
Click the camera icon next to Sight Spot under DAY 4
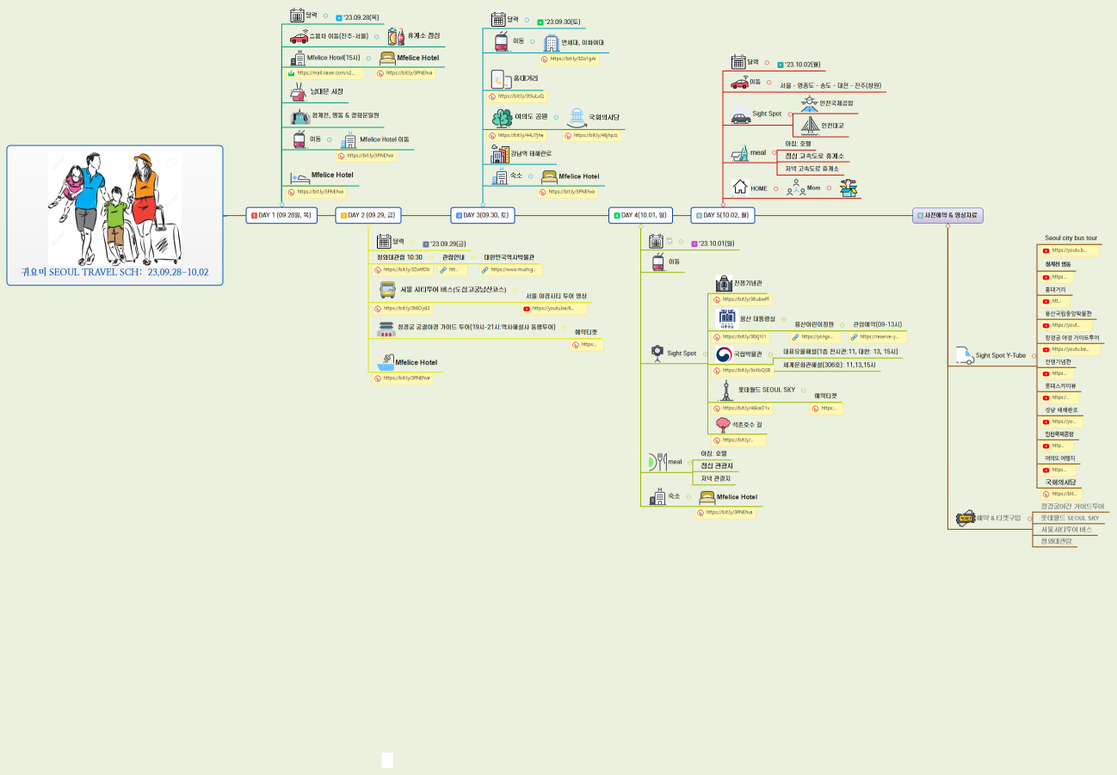pyautogui.click(x=657, y=353)
